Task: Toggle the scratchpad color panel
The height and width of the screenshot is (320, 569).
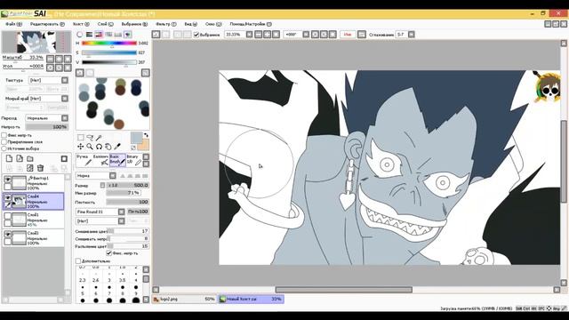Action: coord(127,35)
